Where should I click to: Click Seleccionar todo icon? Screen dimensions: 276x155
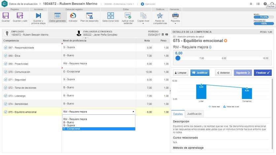(111, 16)
